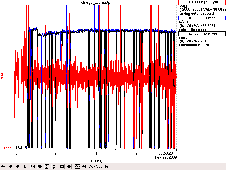Click the (Hours) axis unit label
Screen dimensions: 226x170
coord(96,161)
